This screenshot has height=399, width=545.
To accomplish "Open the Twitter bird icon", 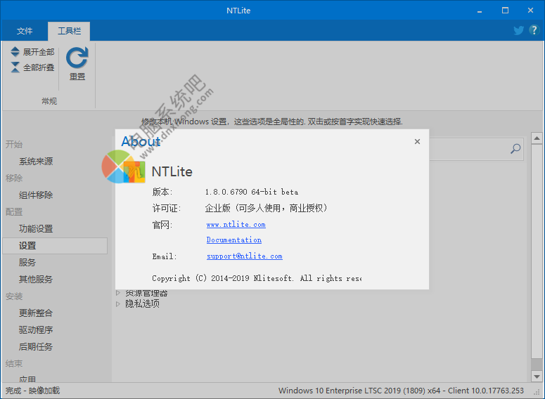I will 518,31.
